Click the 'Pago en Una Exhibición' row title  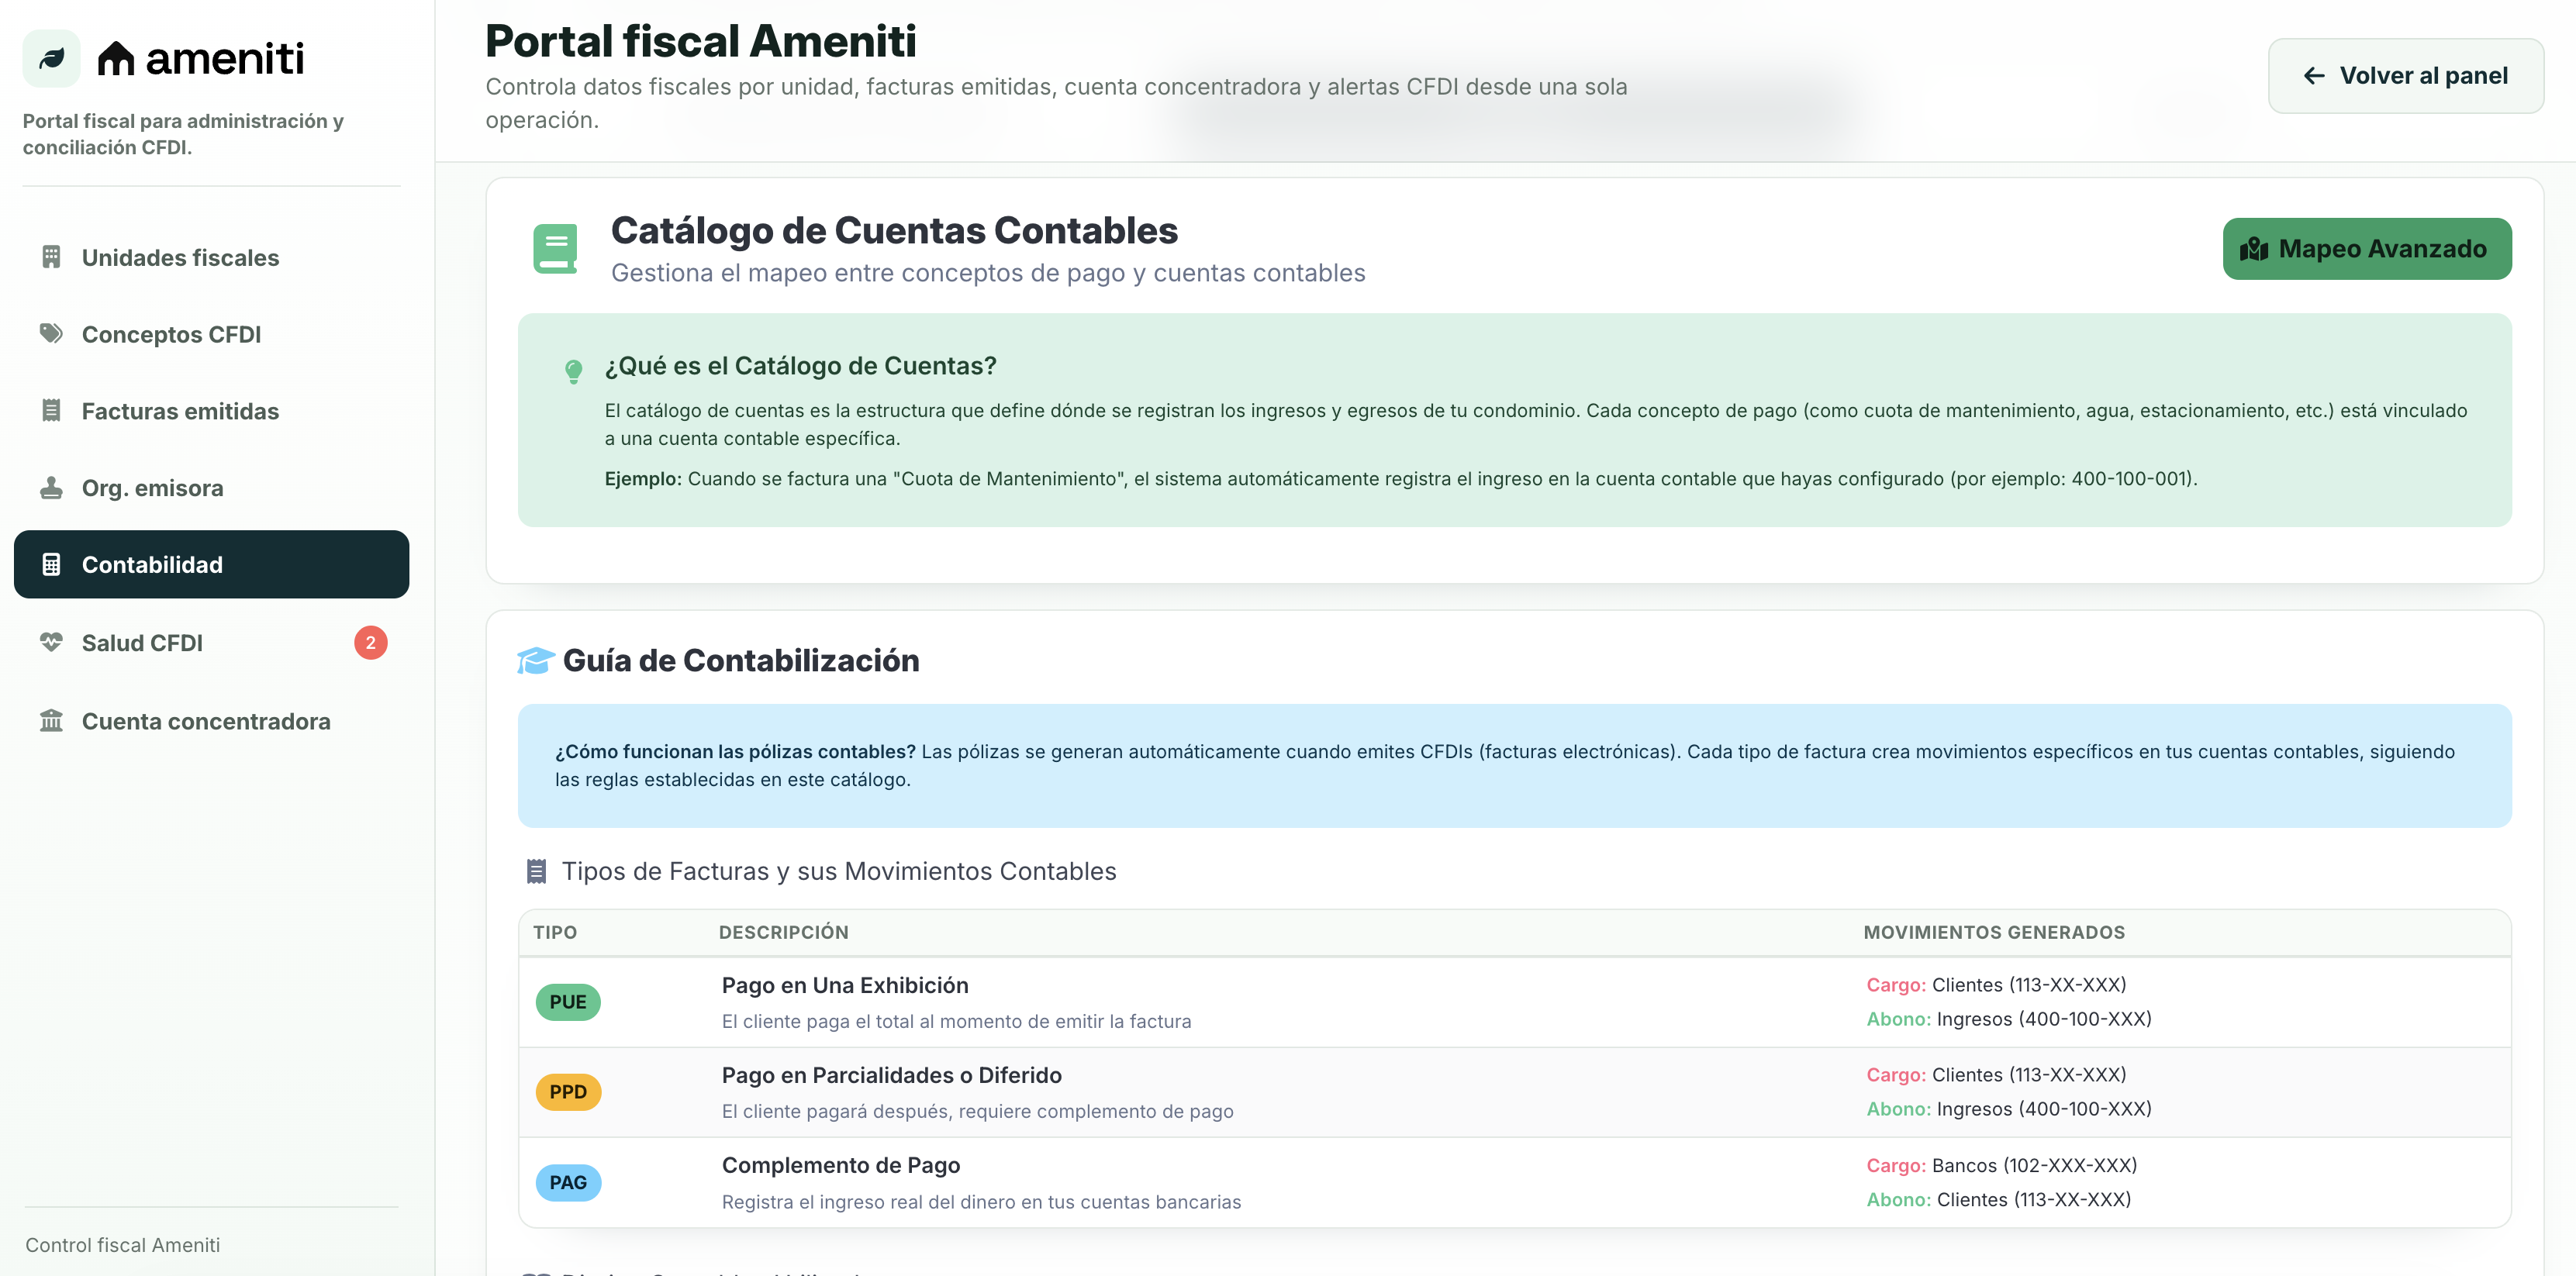click(x=845, y=985)
